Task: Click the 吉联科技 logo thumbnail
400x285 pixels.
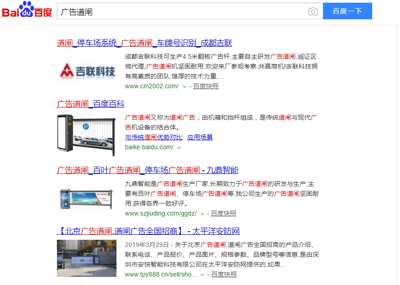Action: (86, 69)
